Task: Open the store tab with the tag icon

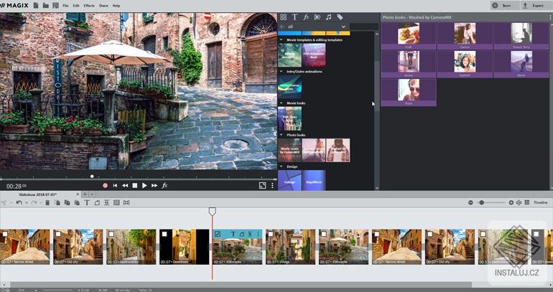Action: pos(340,17)
